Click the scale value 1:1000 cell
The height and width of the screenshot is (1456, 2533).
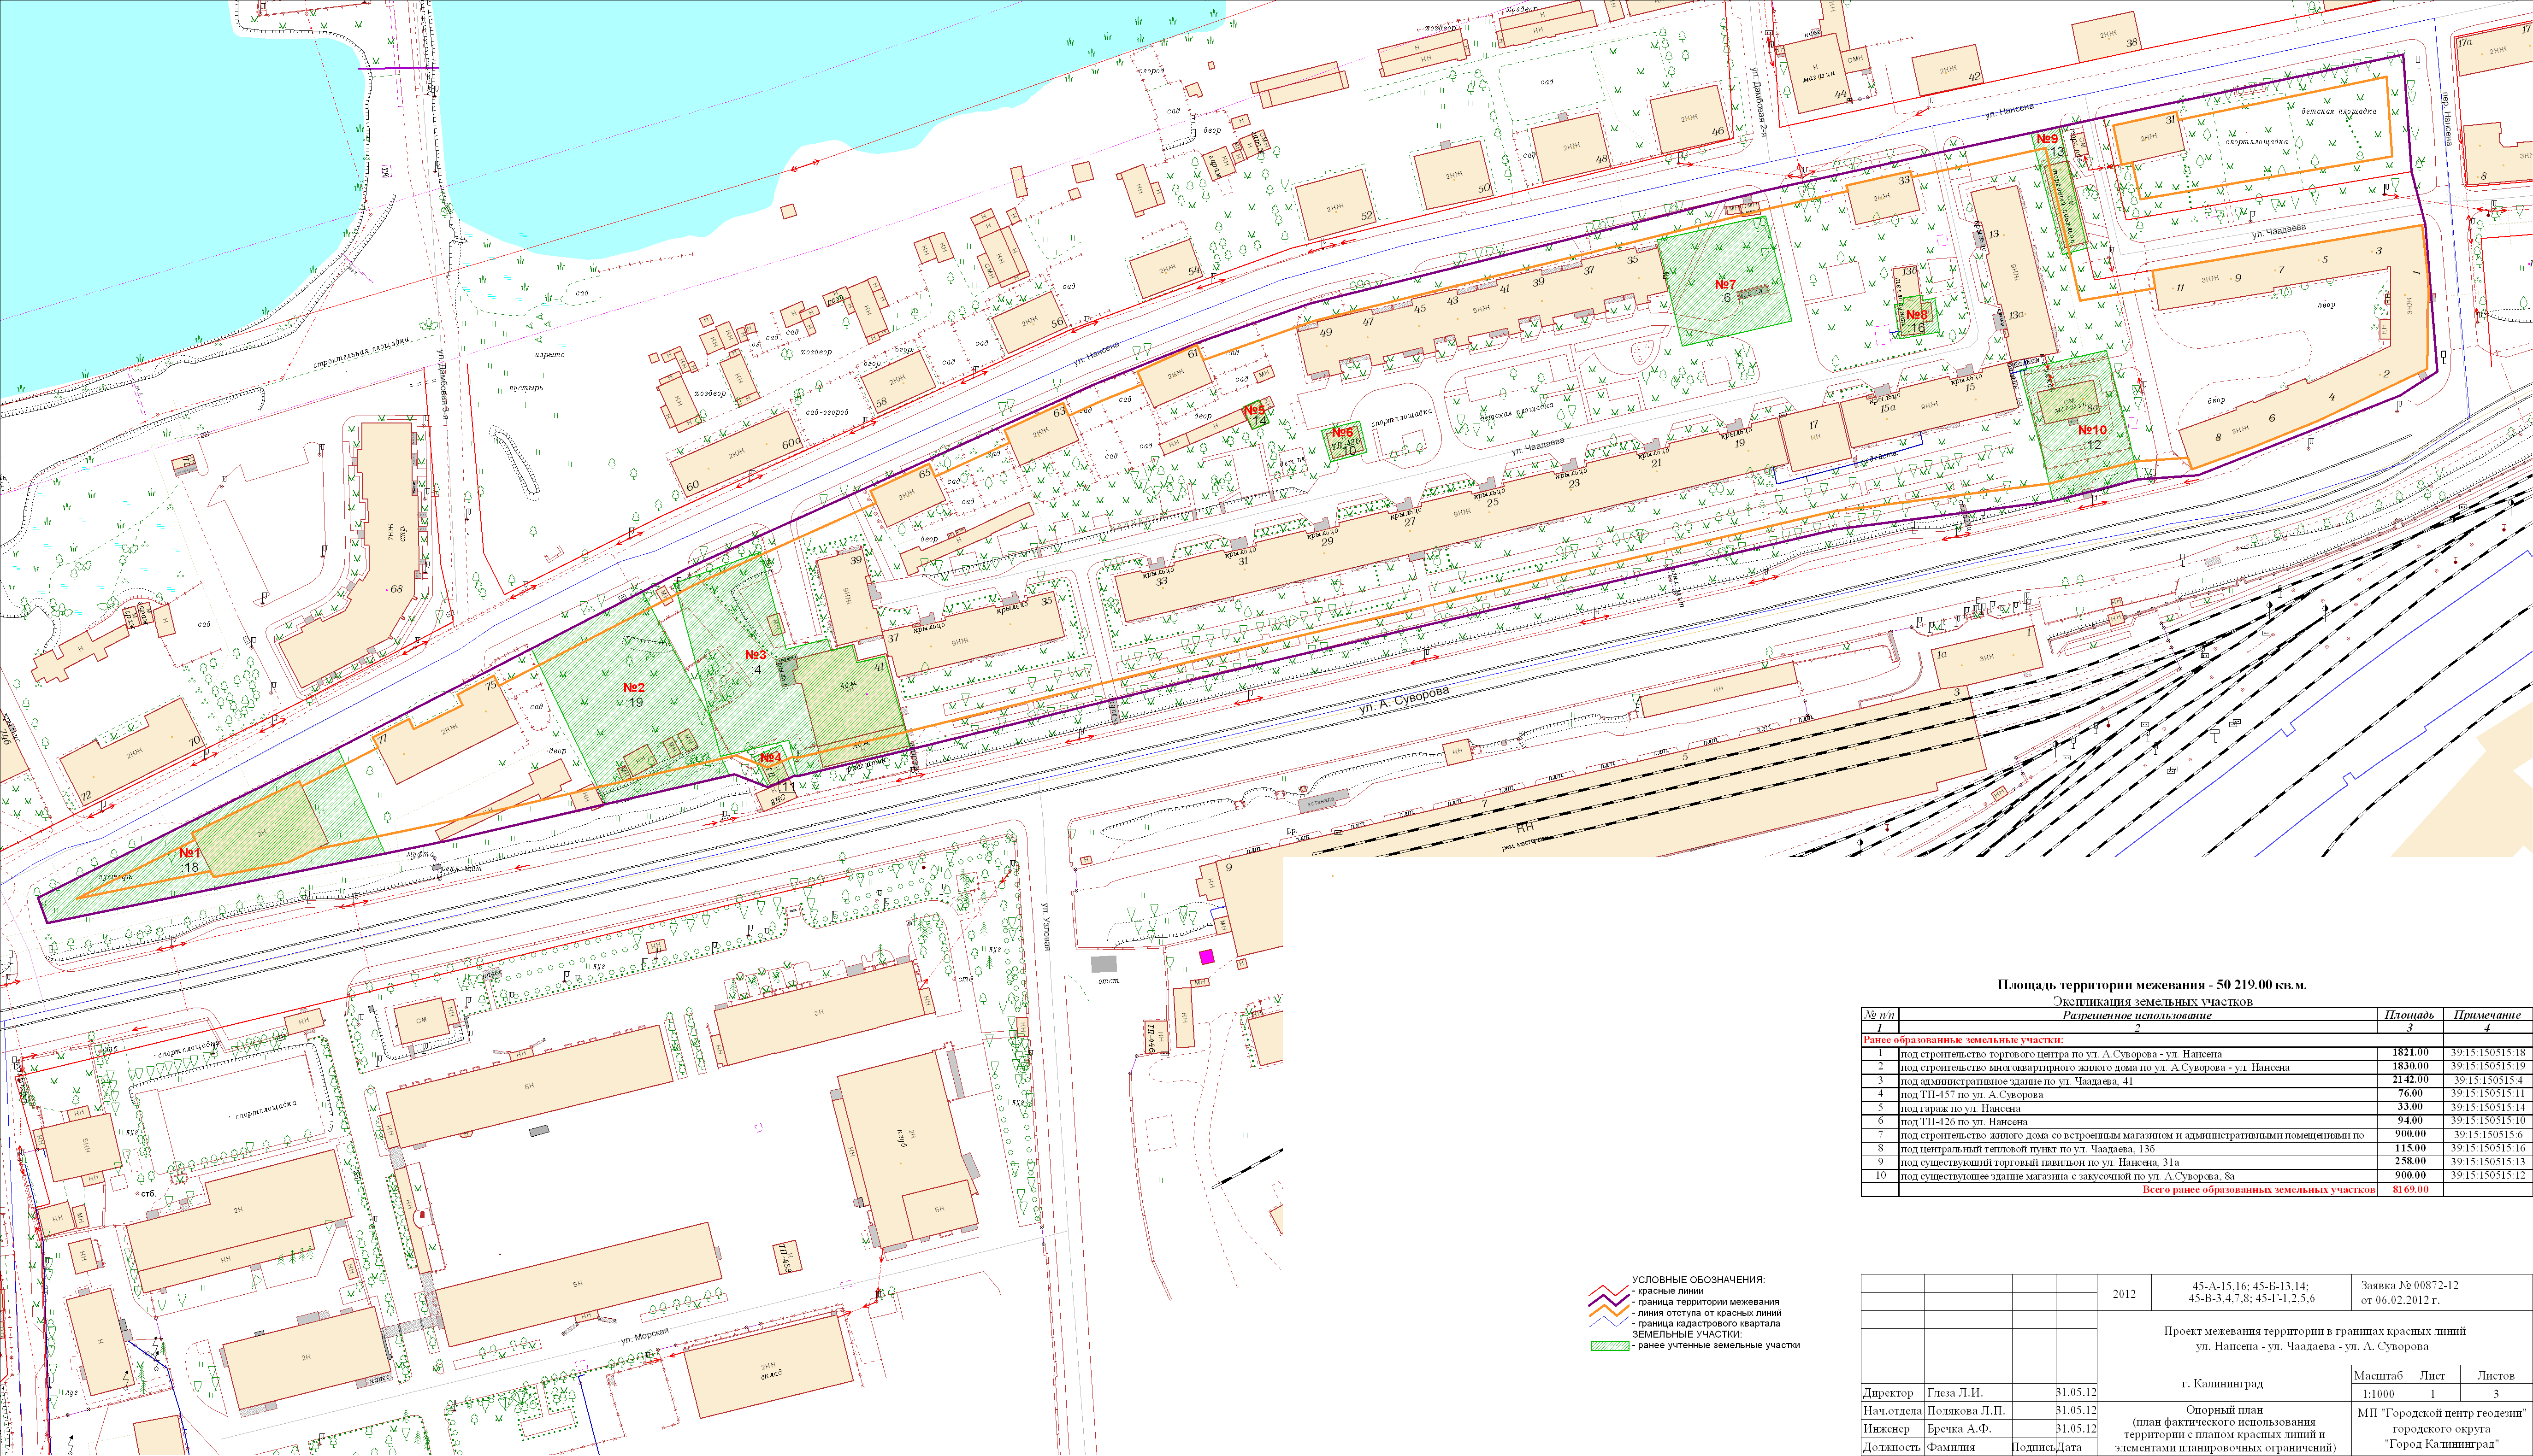[x=2378, y=1394]
